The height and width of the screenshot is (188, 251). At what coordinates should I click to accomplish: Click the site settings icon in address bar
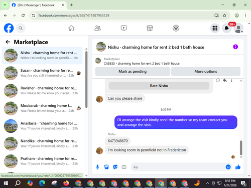coord(34,16)
